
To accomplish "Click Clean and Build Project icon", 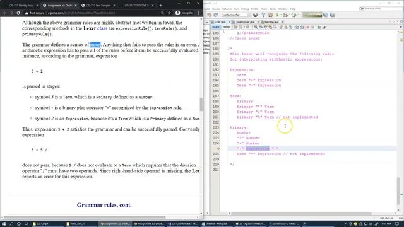I will click(270, 15).
